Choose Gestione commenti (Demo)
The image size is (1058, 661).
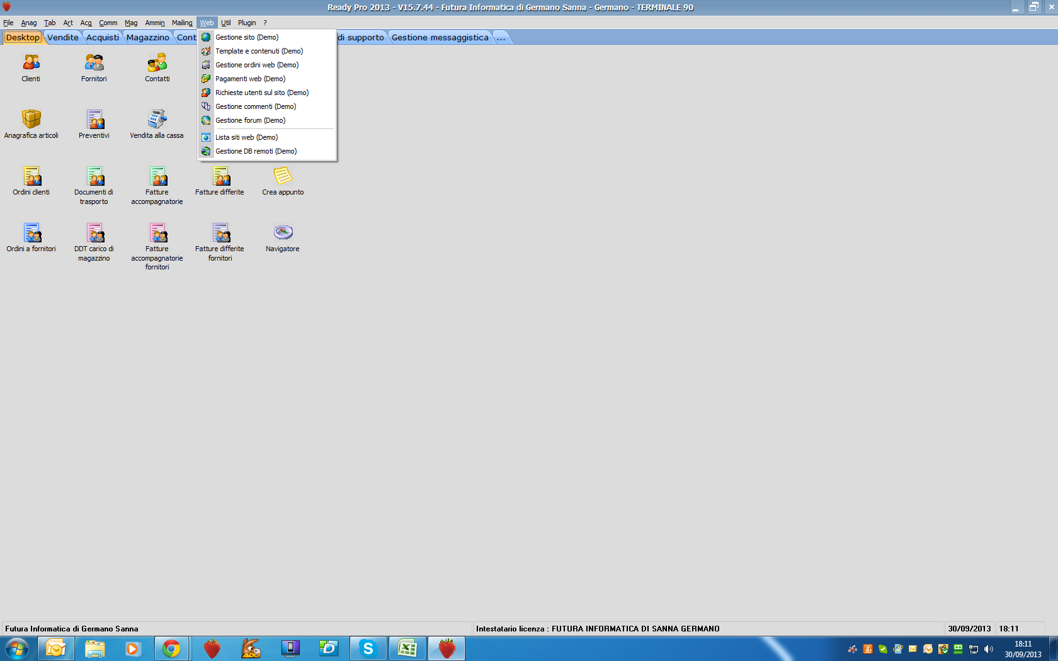(267, 106)
